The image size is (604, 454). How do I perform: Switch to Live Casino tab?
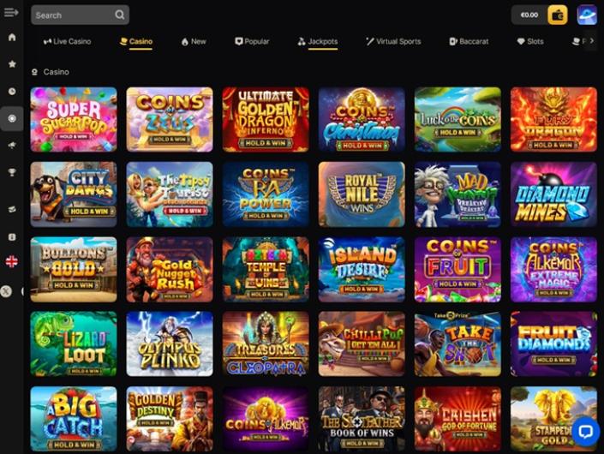[x=67, y=42]
